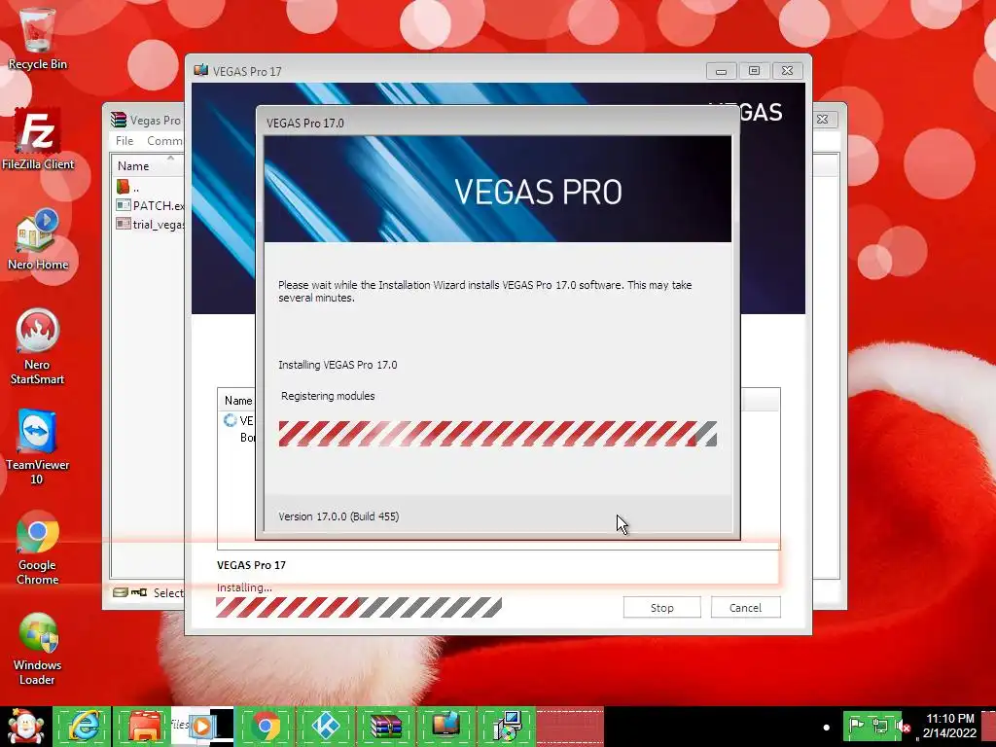Open Nero Home desktop icon
Image resolution: width=996 pixels, height=747 pixels.
(x=38, y=239)
